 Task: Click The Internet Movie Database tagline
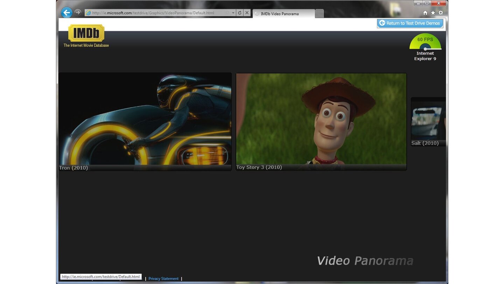point(86,46)
